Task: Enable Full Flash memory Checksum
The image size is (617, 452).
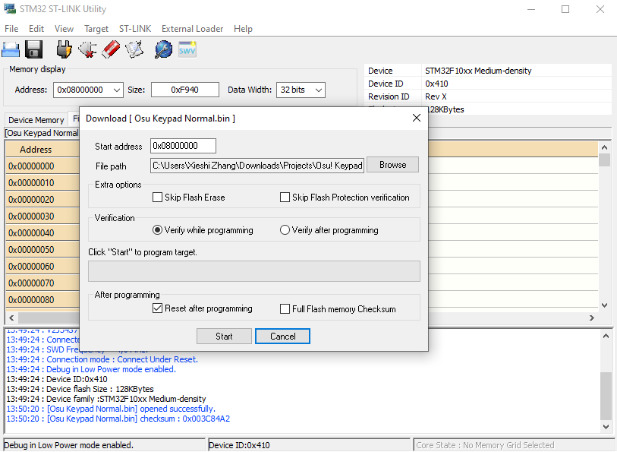Action: (x=285, y=308)
